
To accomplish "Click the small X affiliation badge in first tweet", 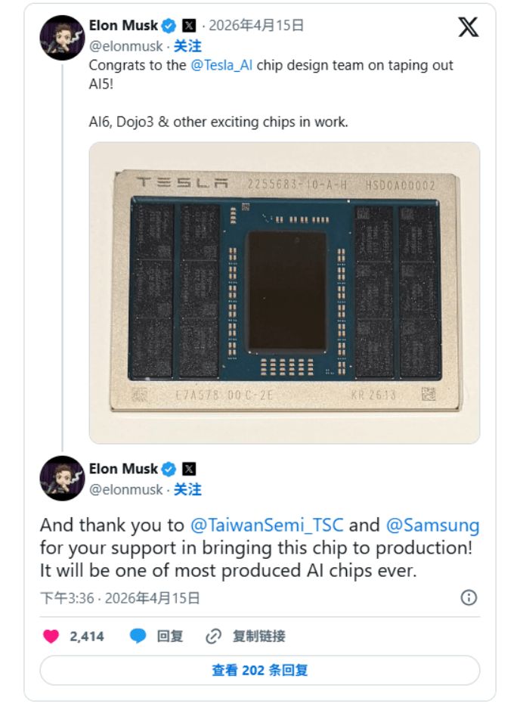I will click(x=189, y=26).
